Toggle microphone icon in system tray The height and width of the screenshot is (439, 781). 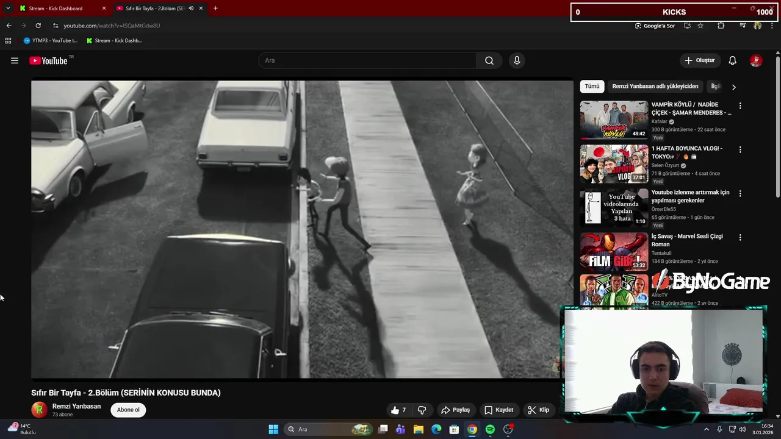pos(719,429)
